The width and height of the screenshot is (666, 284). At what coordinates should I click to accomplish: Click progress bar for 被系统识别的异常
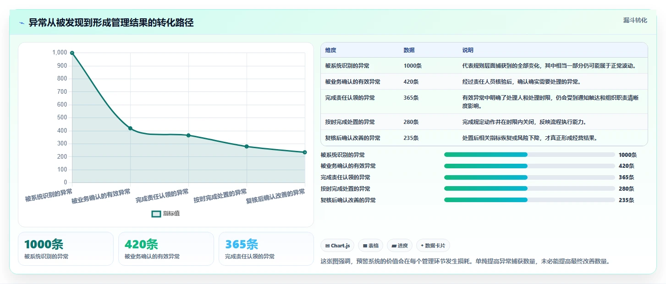pos(529,155)
